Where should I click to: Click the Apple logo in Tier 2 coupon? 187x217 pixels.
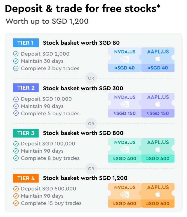click(x=158, y=104)
